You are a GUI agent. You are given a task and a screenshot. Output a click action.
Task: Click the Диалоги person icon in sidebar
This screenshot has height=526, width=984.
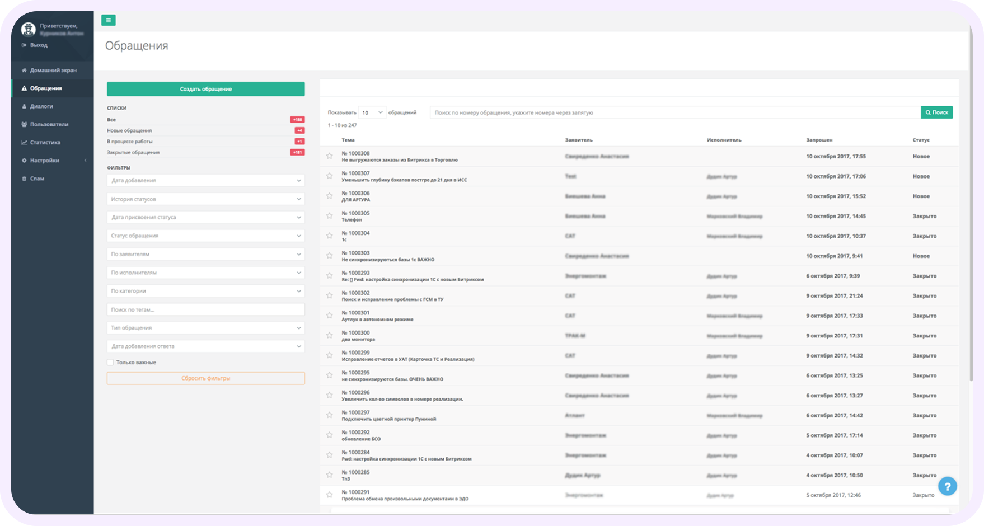[24, 106]
